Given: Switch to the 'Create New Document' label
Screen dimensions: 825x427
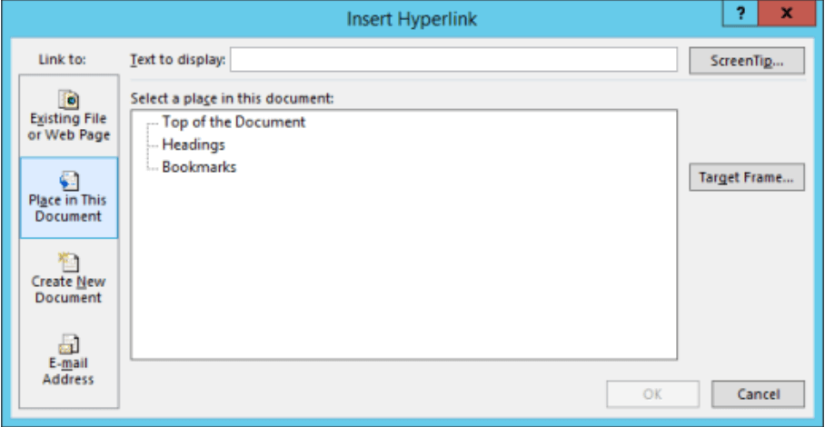Looking at the screenshot, I should [x=69, y=290].
